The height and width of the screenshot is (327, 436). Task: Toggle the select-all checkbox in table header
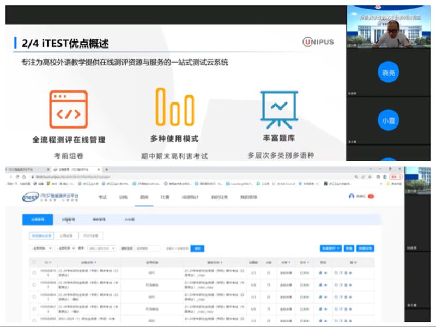pos(34,262)
